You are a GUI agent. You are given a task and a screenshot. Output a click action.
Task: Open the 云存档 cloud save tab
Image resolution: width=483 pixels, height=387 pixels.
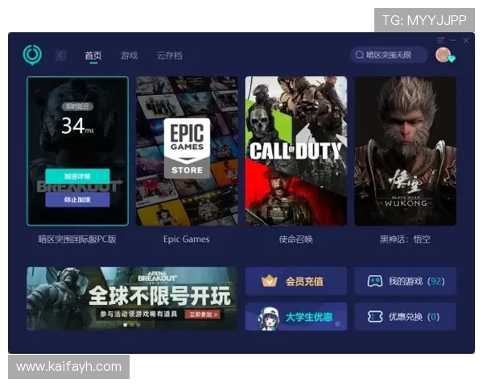click(x=169, y=56)
